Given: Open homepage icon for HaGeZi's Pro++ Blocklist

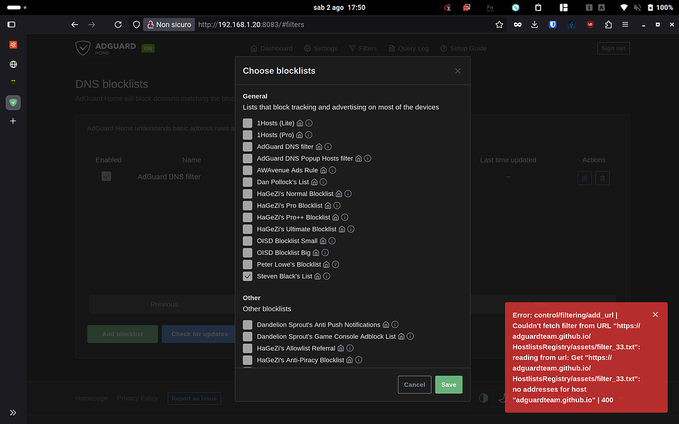Looking at the screenshot, I should pyautogui.click(x=335, y=217).
